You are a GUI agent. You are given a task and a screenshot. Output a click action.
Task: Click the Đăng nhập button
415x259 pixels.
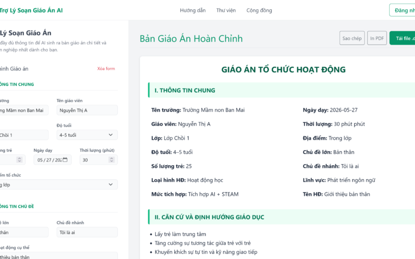403,10
